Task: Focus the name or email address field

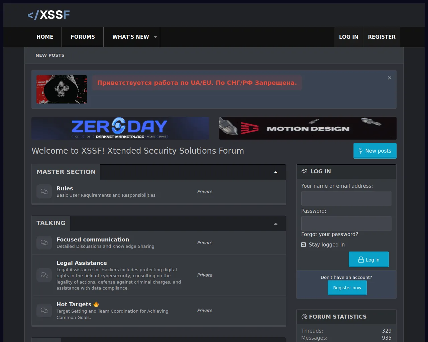Action: click(346, 198)
